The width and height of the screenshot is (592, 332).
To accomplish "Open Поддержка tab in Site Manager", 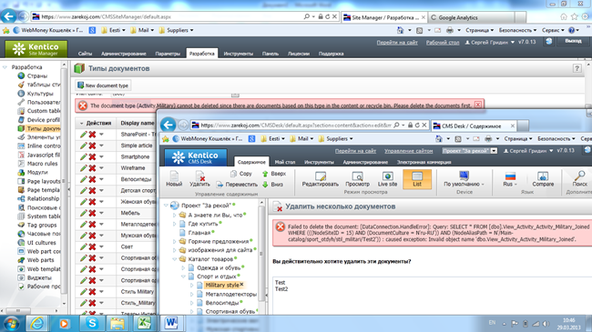I will pos(331,54).
